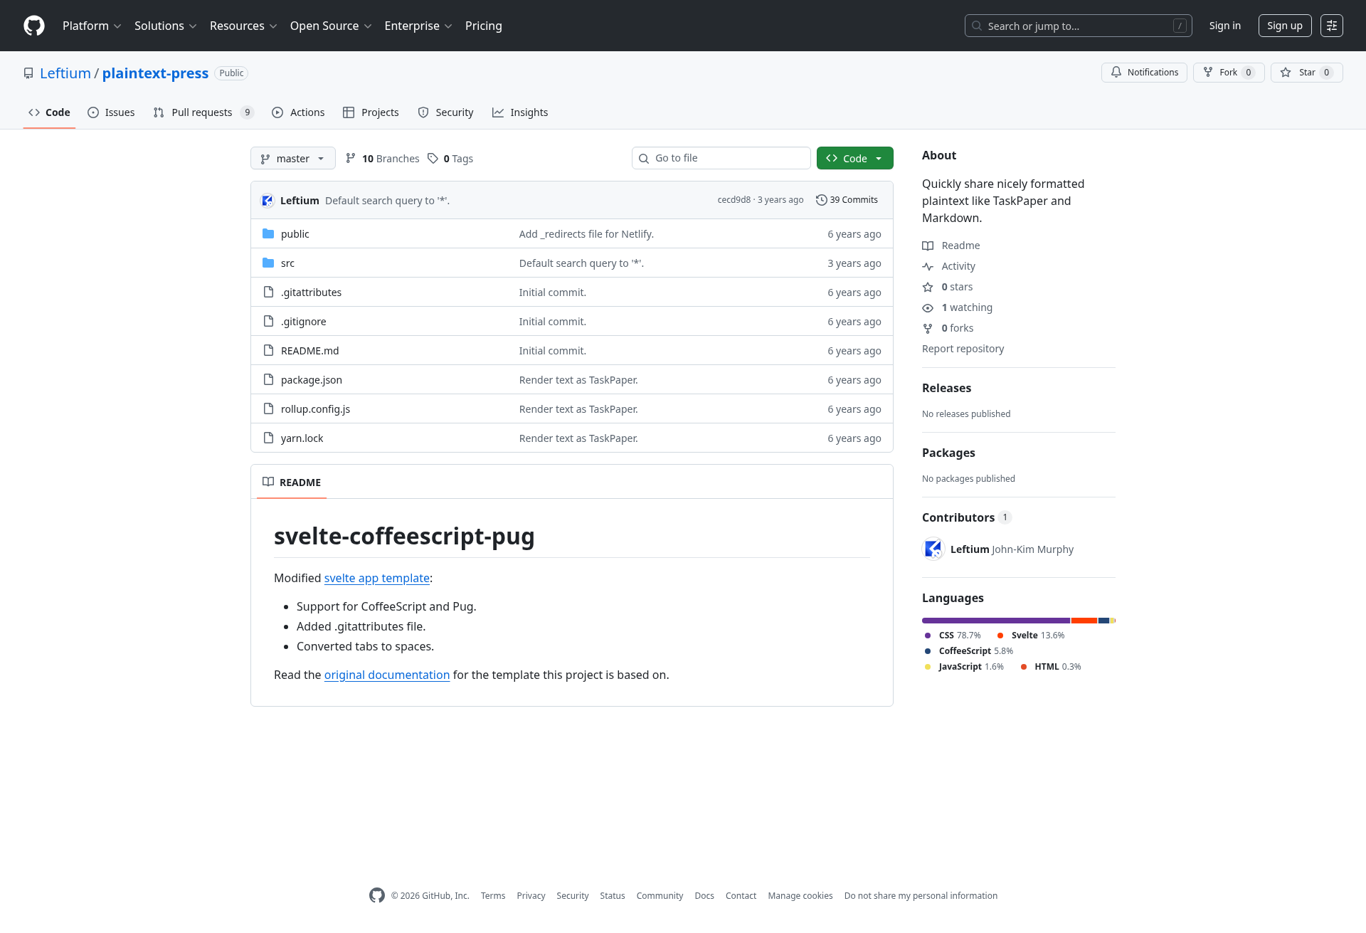Open the 'Add _redirects file for Netlify.' commit
The width and height of the screenshot is (1366, 933).
(586, 234)
